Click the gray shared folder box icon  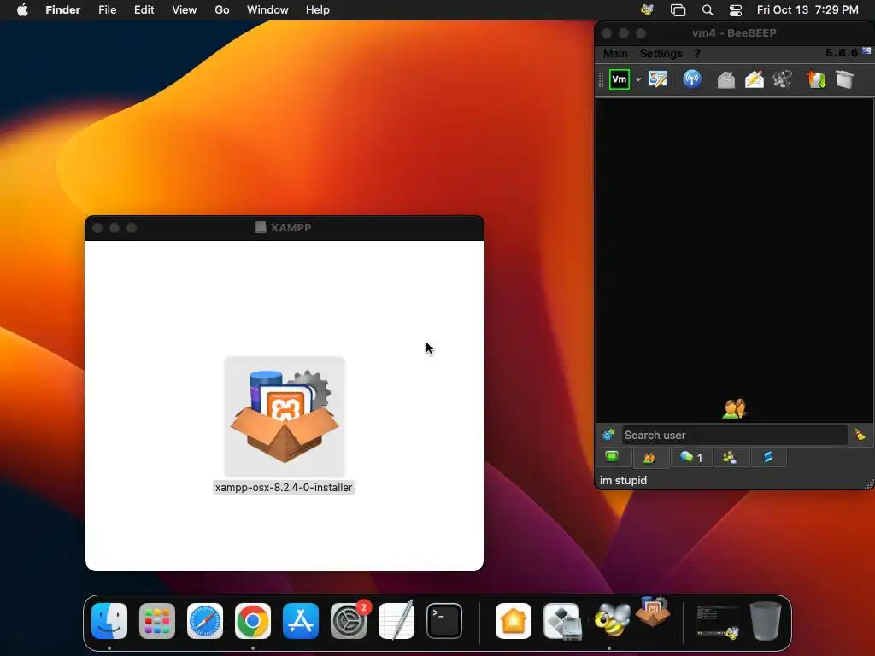click(x=845, y=79)
